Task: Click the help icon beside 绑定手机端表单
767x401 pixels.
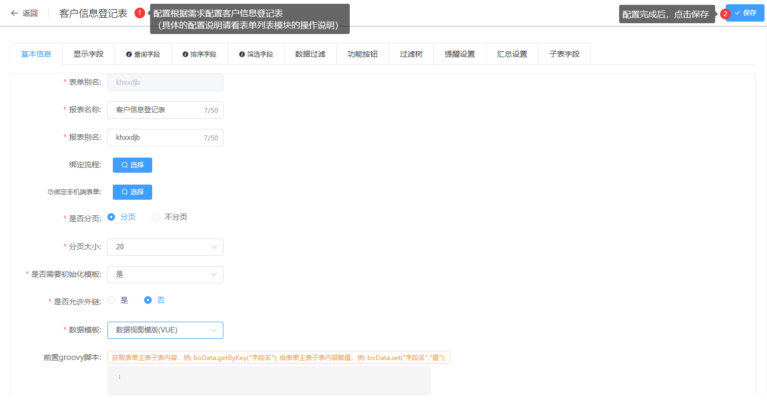Action: click(x=51, y=192)
